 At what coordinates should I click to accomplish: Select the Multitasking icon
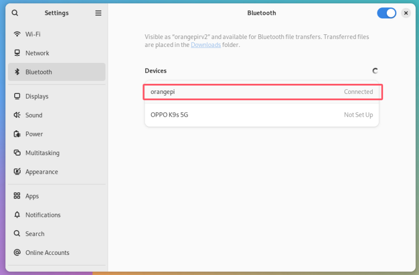(17, 153)
